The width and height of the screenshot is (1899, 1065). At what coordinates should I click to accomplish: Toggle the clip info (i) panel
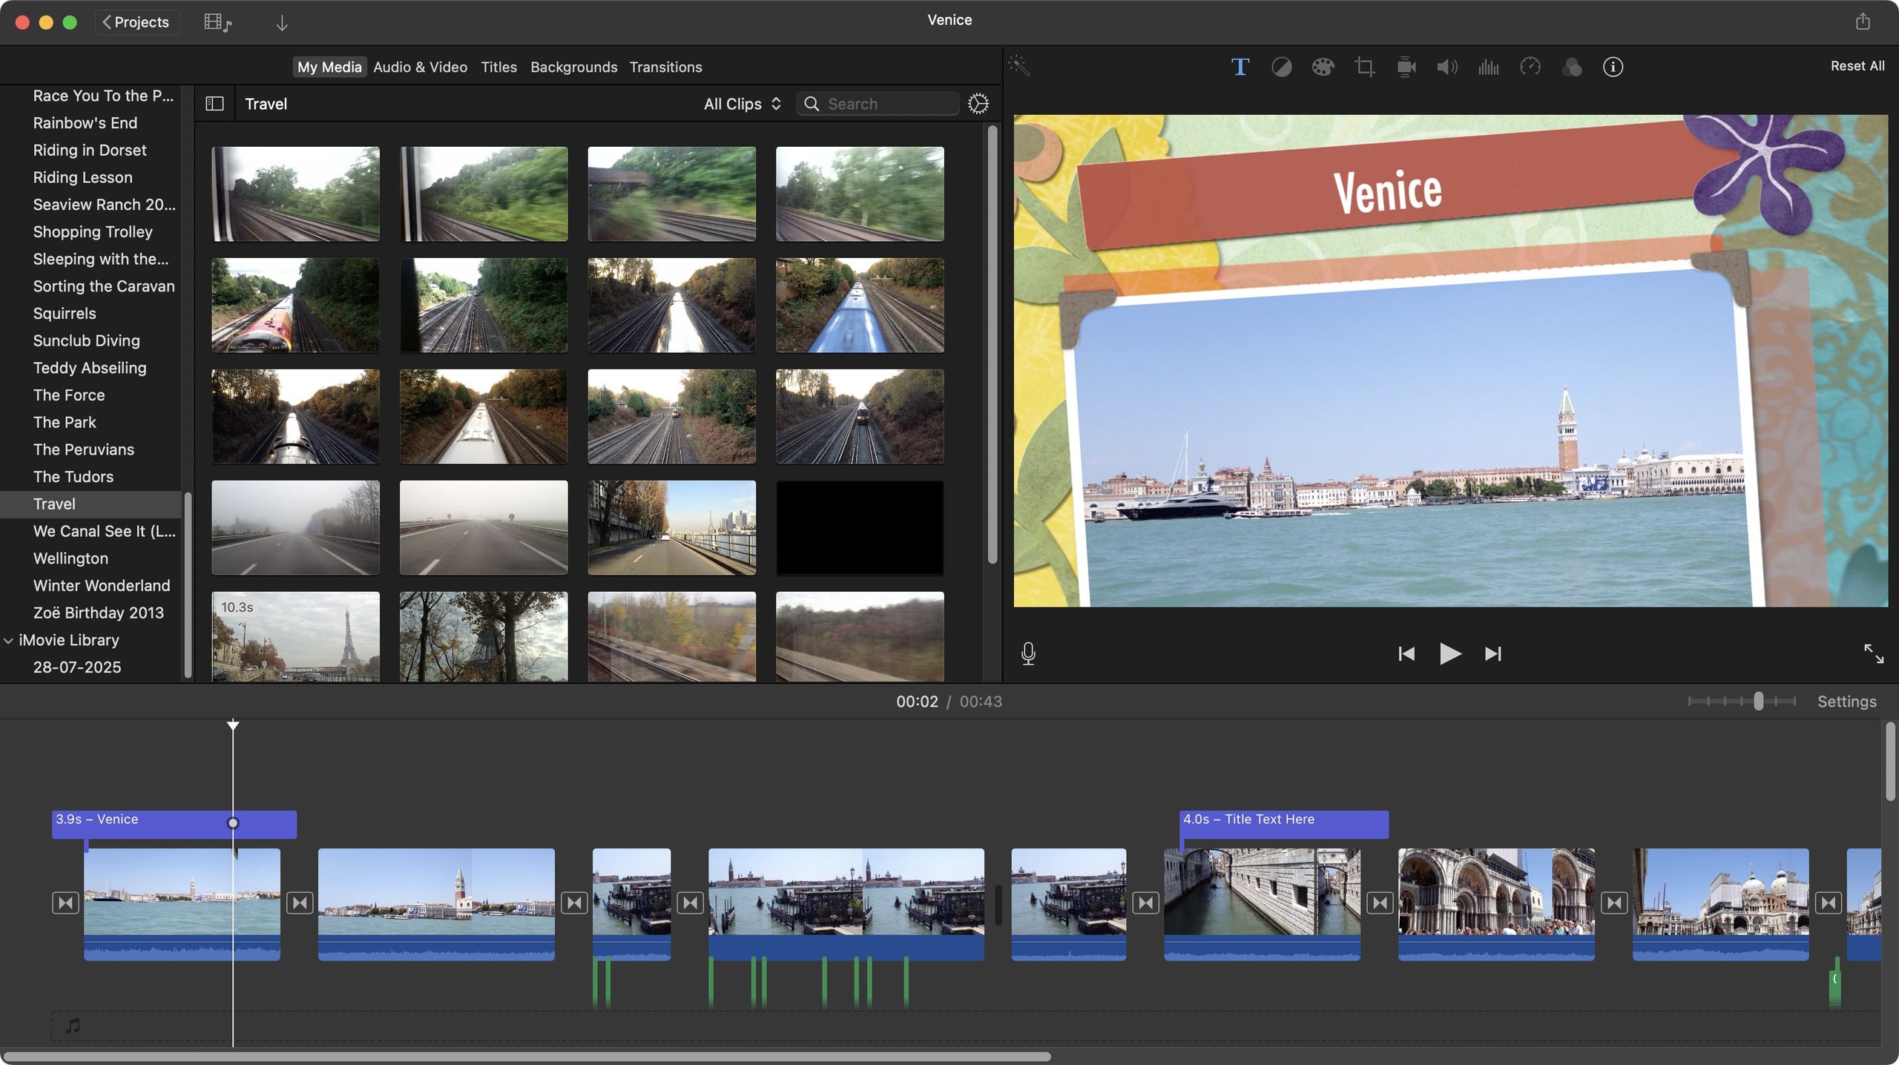(x=1613, y=67)
